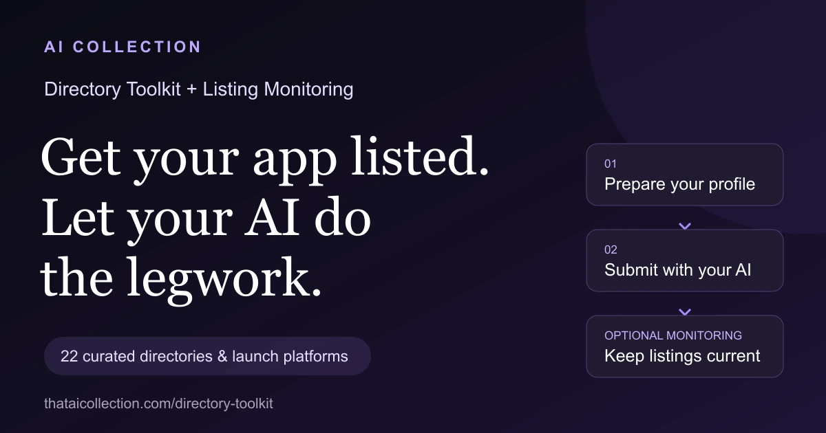Click the chevron below 'Prepare your profile'

point(685,225)
